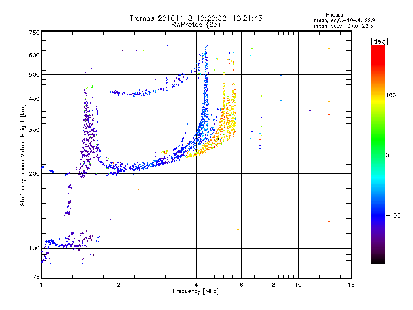Click the colorbar tick label "100"

[391, 95]
